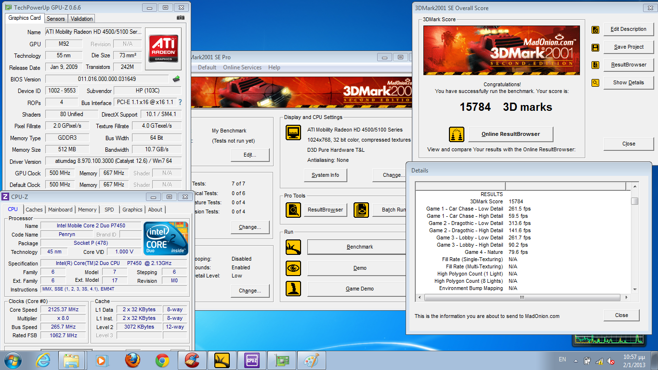This screenshot has width=658, height=370.
Task: Launch Windows Media Player from taskbar
Action: point(102,360)
